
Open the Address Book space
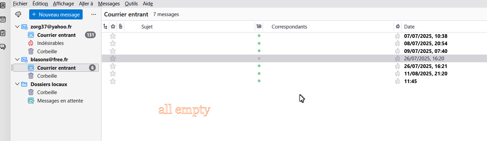2,5
